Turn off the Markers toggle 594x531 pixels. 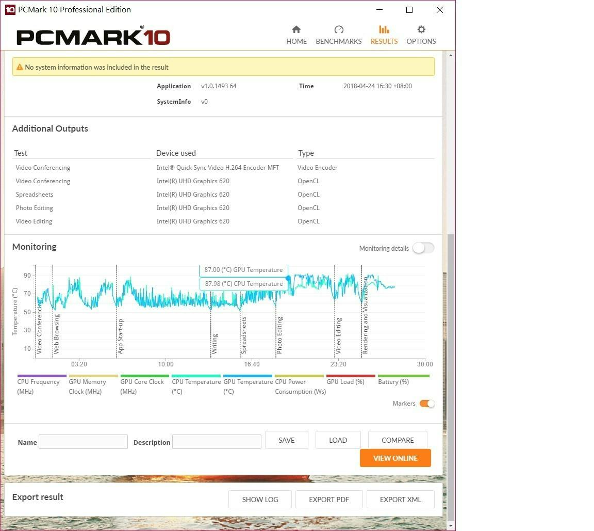coord(427,404)
